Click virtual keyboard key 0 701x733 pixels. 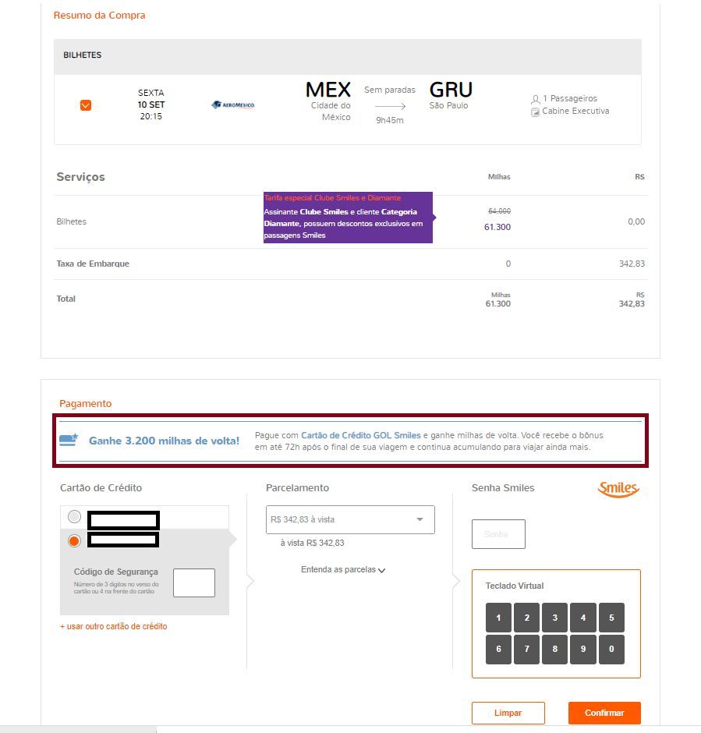[611, 649]
